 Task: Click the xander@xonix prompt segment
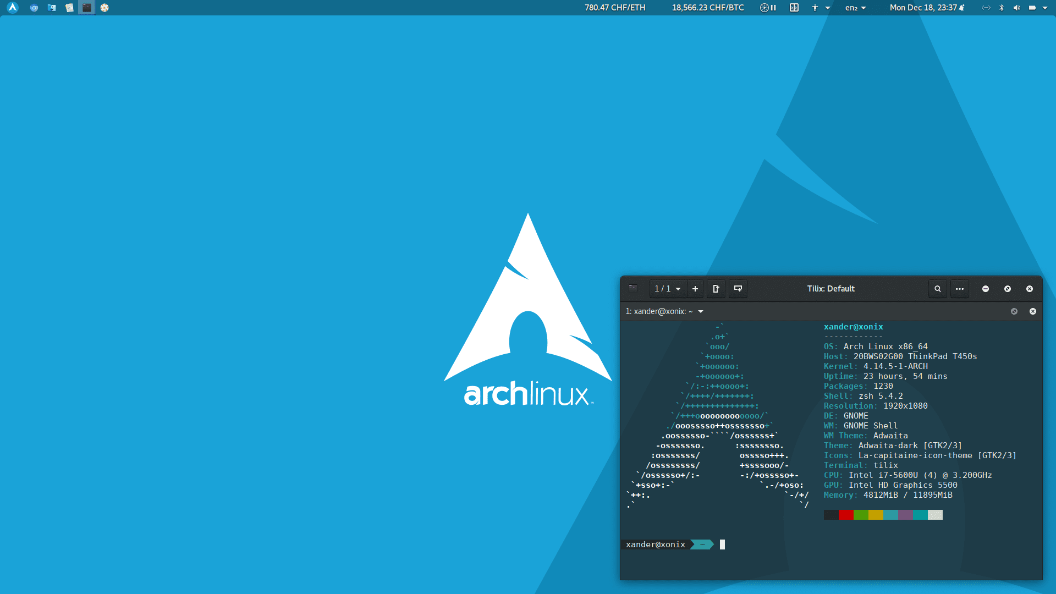[656, 544]
